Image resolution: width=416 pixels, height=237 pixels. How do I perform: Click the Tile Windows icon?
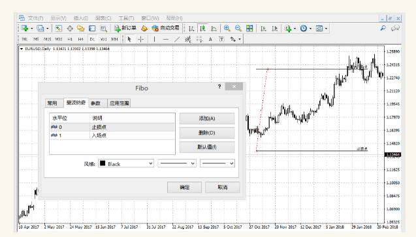[249, 28]
